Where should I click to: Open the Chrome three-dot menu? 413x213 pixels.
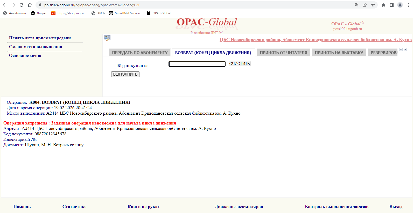pyautogui.click(x=408, y=5)
